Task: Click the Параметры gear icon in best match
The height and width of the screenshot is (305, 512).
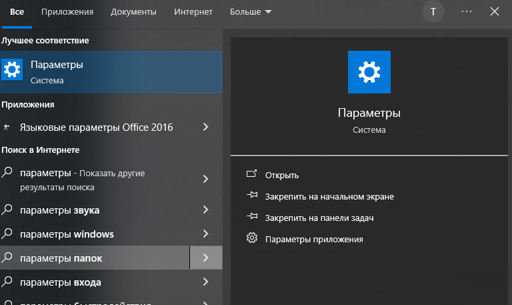Action: click(12, 69)
